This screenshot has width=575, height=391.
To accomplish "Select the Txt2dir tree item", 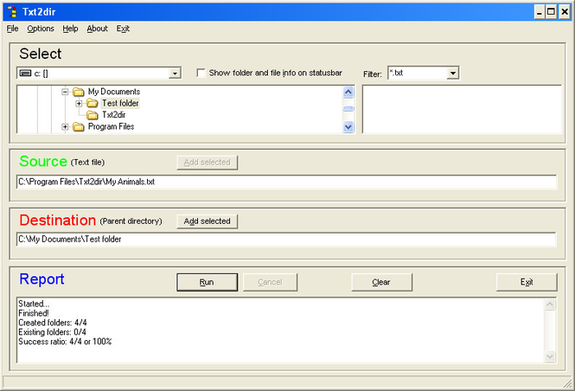I will click(x=113, y=115).
